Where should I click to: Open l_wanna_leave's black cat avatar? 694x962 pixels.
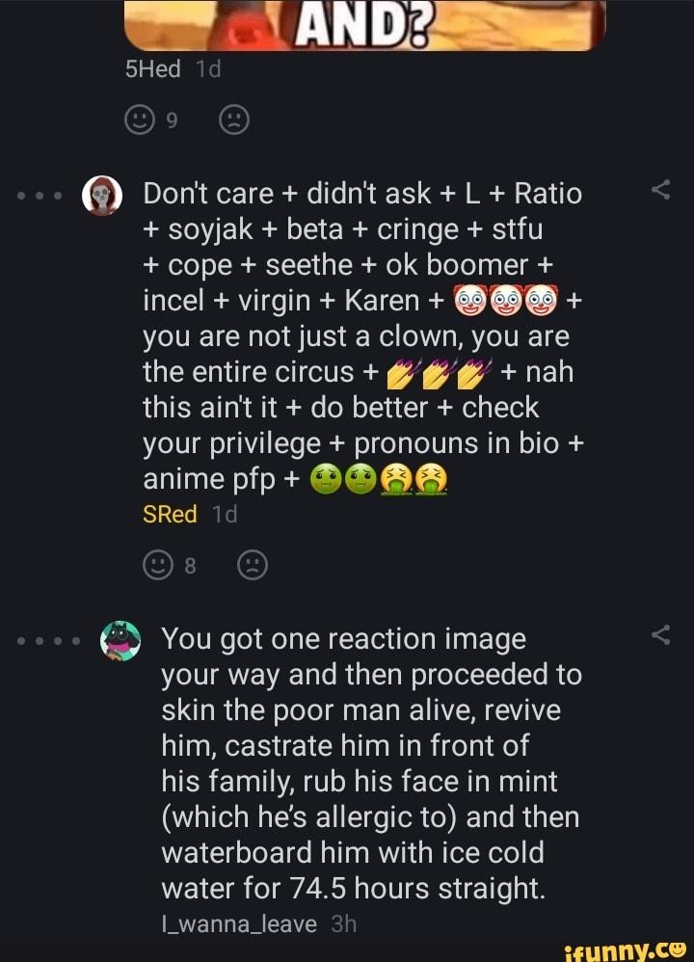pyautogui.click(x=121, y=639)
